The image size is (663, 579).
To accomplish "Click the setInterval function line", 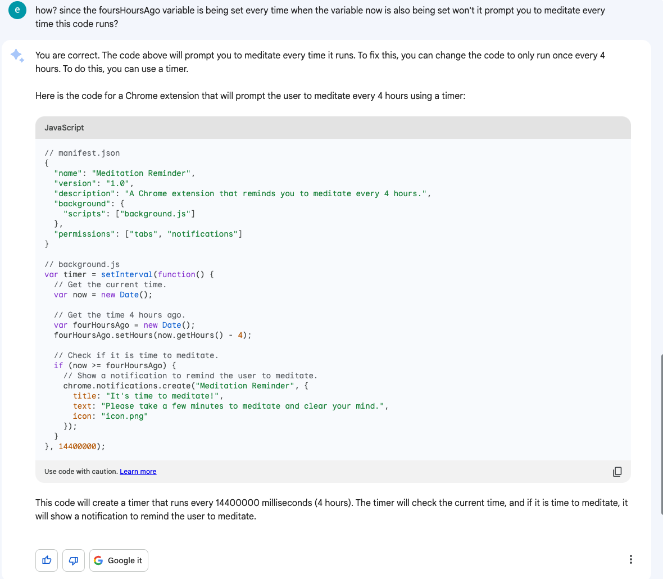I will tap(129, 274).
